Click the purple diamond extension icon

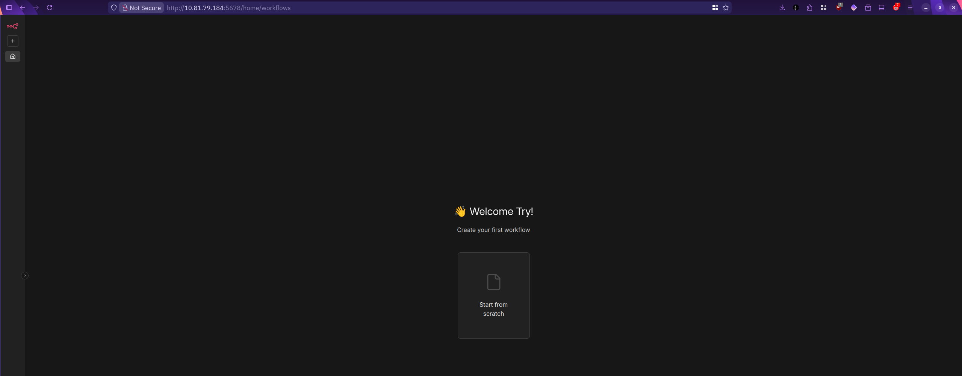pyautogui.click(x=854, y=8)
